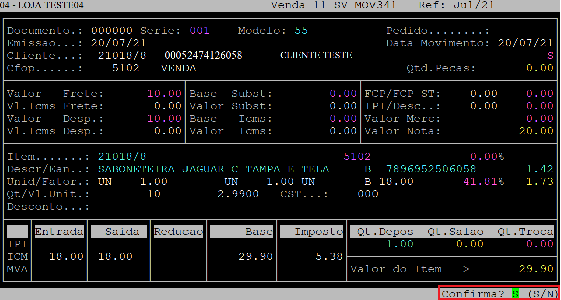Click the Data Movimento date value
561x300 pixels.
525,43
